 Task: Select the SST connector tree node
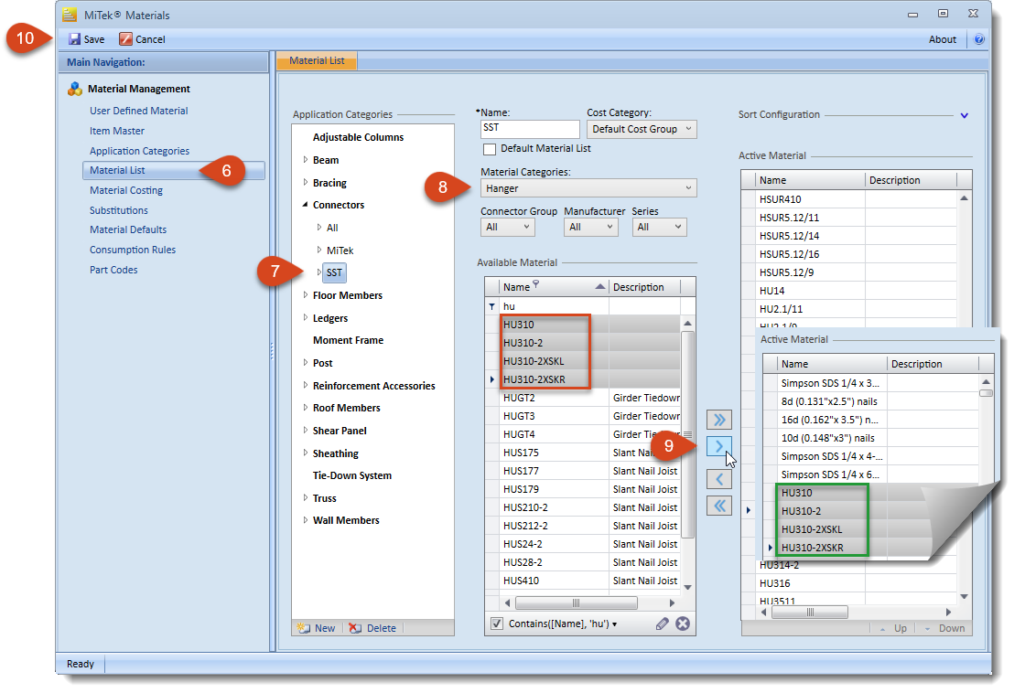coord(334,272)
